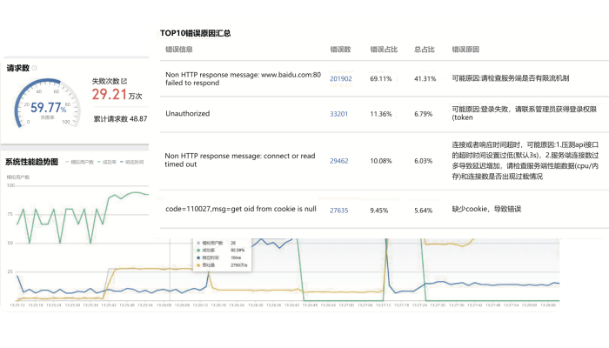Screen dimensions: 609x348
Task: Click the 错误数 column header
Action: point(340,50)
